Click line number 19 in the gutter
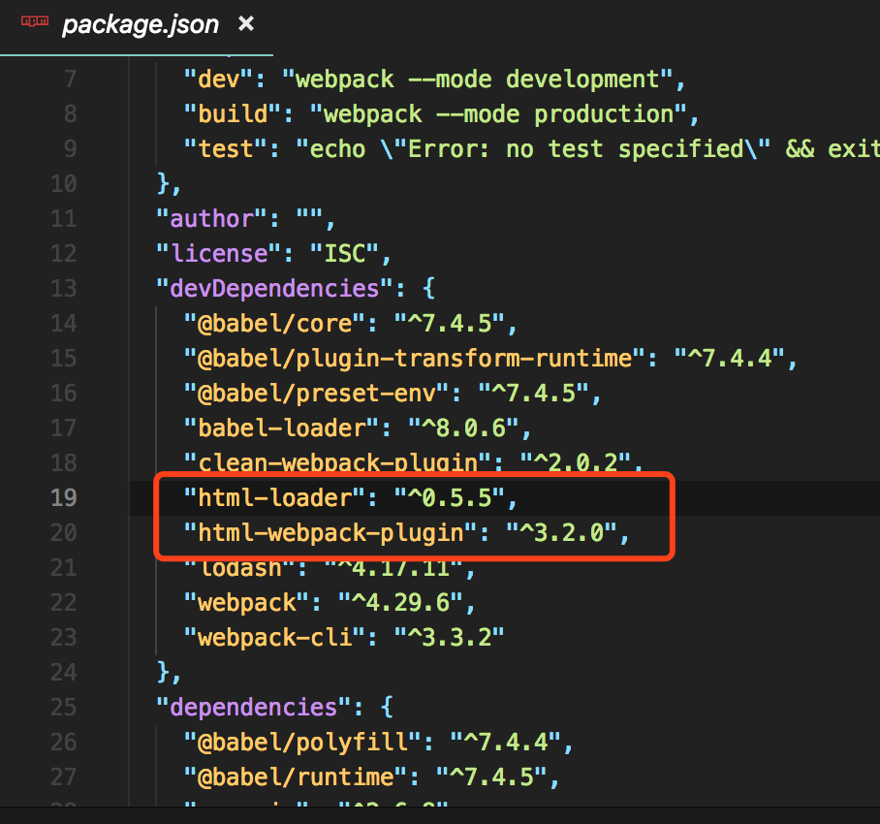Screen dimensions: 880x824 (63, 497)
